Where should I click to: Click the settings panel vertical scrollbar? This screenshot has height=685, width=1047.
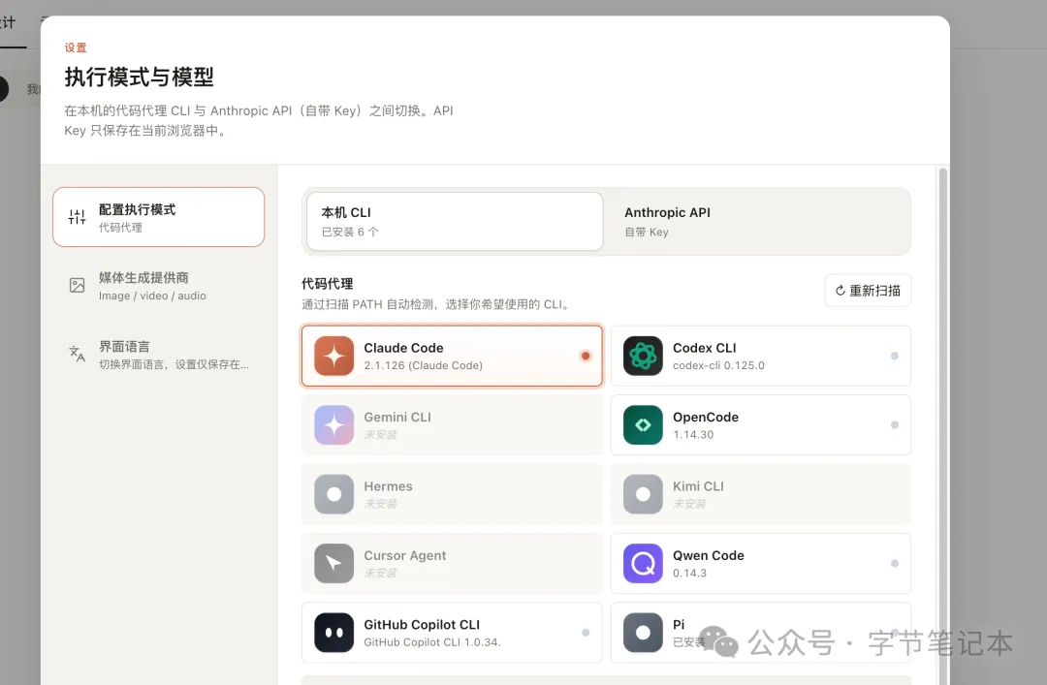pos(943,426)
